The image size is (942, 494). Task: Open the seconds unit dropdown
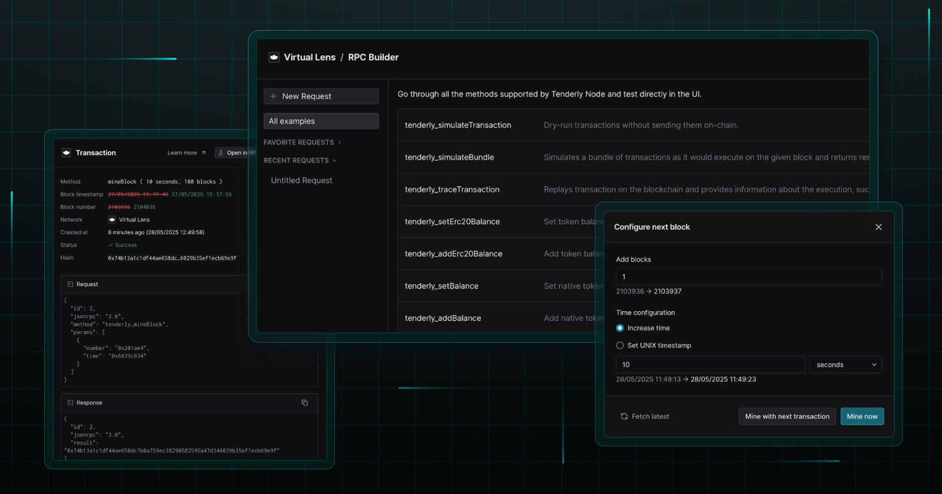845,365
